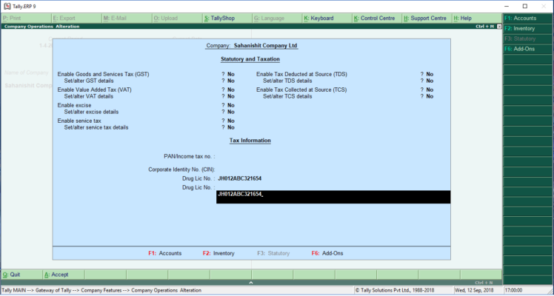Screen dimensions: 554x296
Task: Toggle Enable Tax Collected at Source value
Action: pos(430,90)
